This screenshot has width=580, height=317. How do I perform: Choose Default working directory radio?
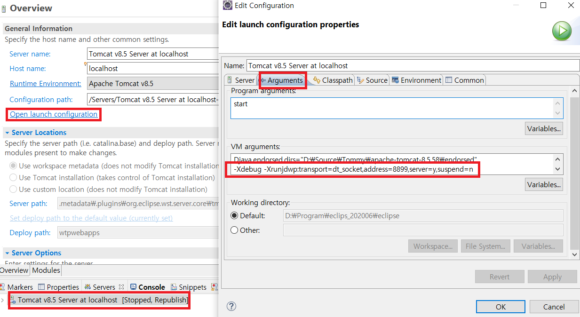[234, 216]
